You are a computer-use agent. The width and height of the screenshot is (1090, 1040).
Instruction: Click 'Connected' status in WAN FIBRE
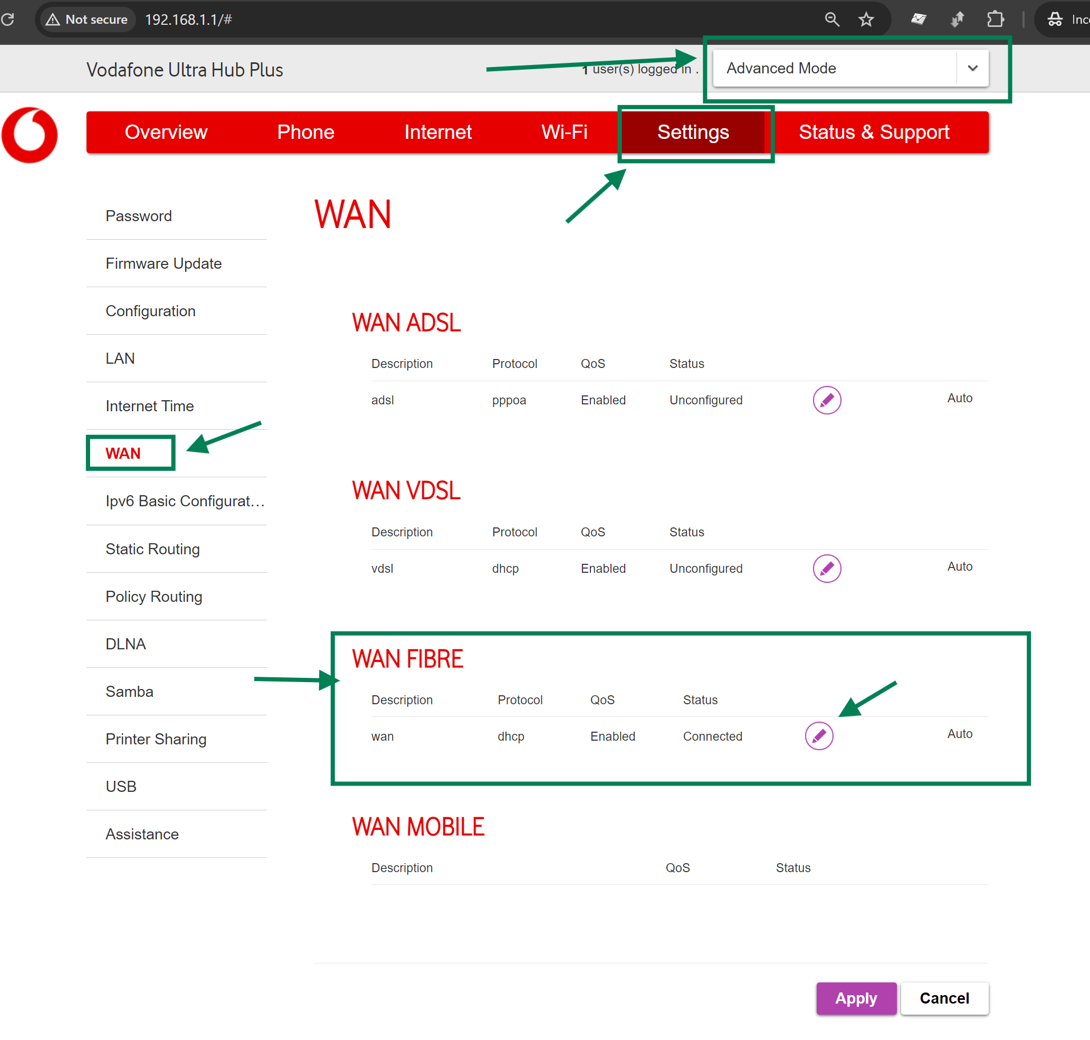(713, 736)
